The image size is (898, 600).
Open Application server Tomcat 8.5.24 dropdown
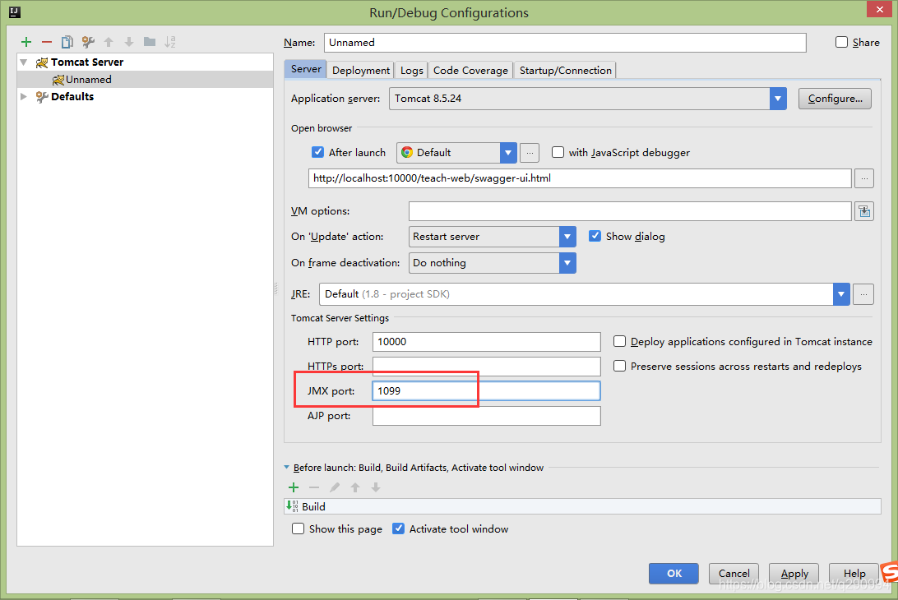(x=778, y=99)
